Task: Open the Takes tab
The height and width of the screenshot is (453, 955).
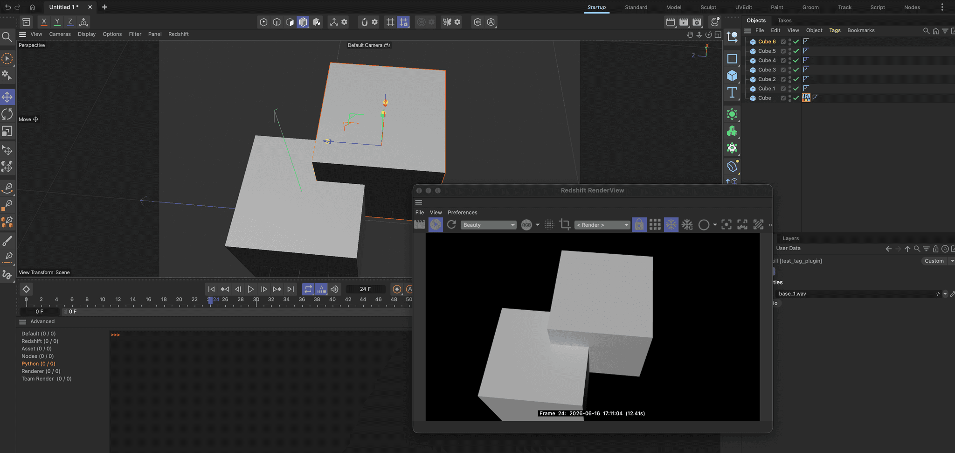Action: tap(784, 21)
